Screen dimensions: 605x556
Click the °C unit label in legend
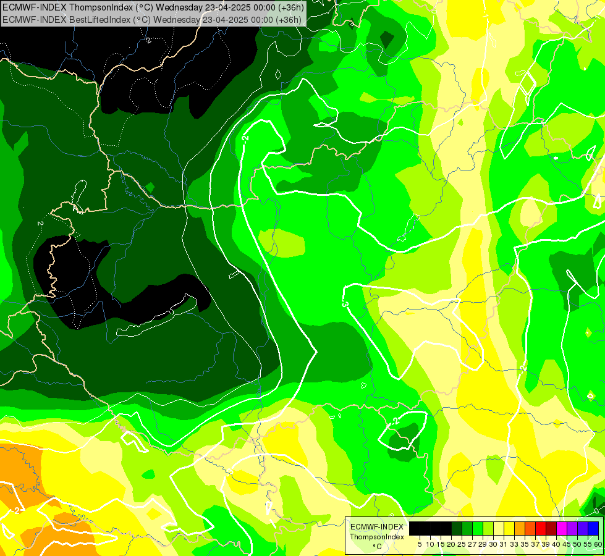tap(377, 547)
